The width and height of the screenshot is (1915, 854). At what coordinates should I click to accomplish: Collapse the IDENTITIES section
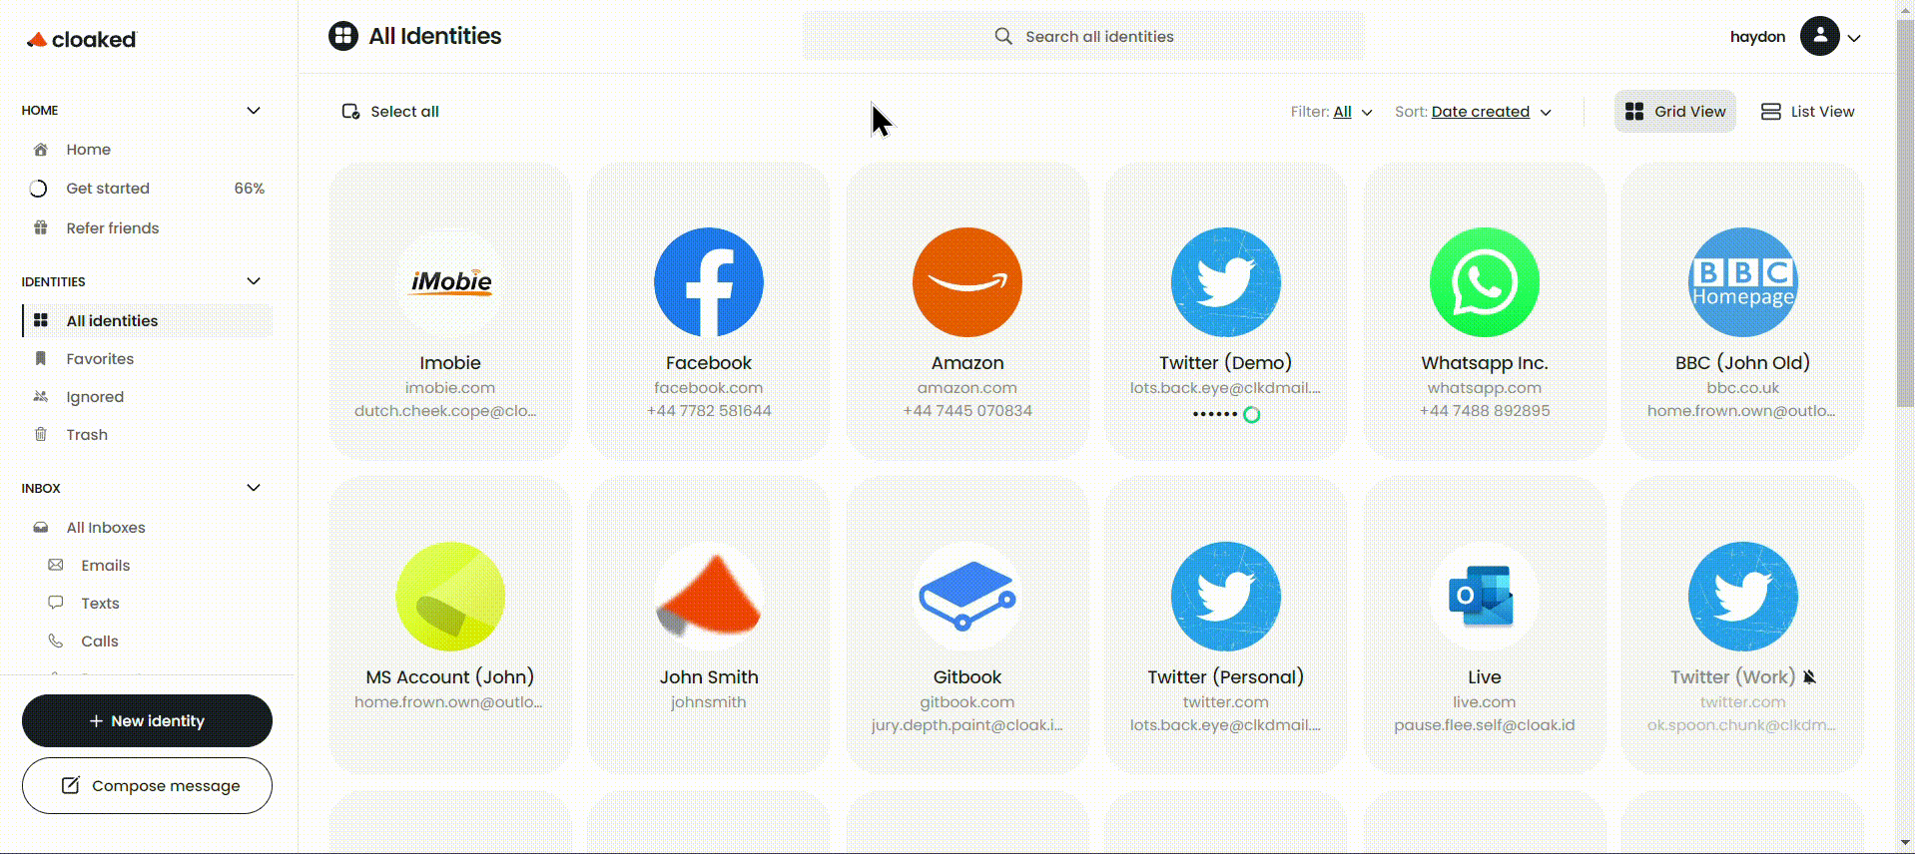[x=254, y=281]
